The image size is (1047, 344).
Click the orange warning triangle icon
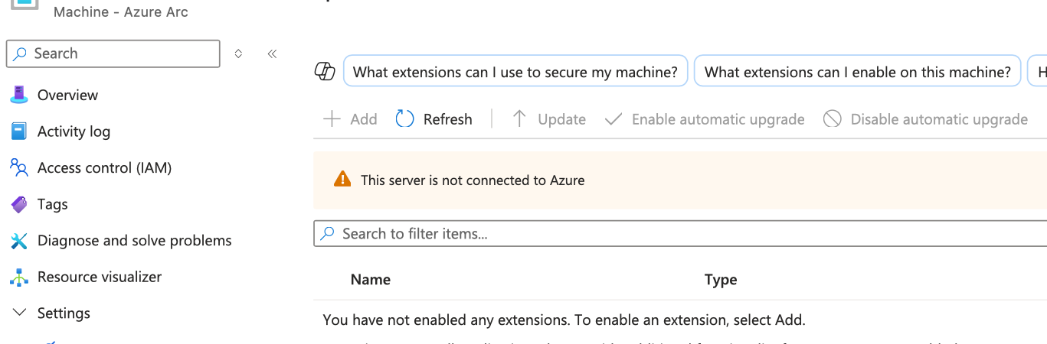point(342,180)
